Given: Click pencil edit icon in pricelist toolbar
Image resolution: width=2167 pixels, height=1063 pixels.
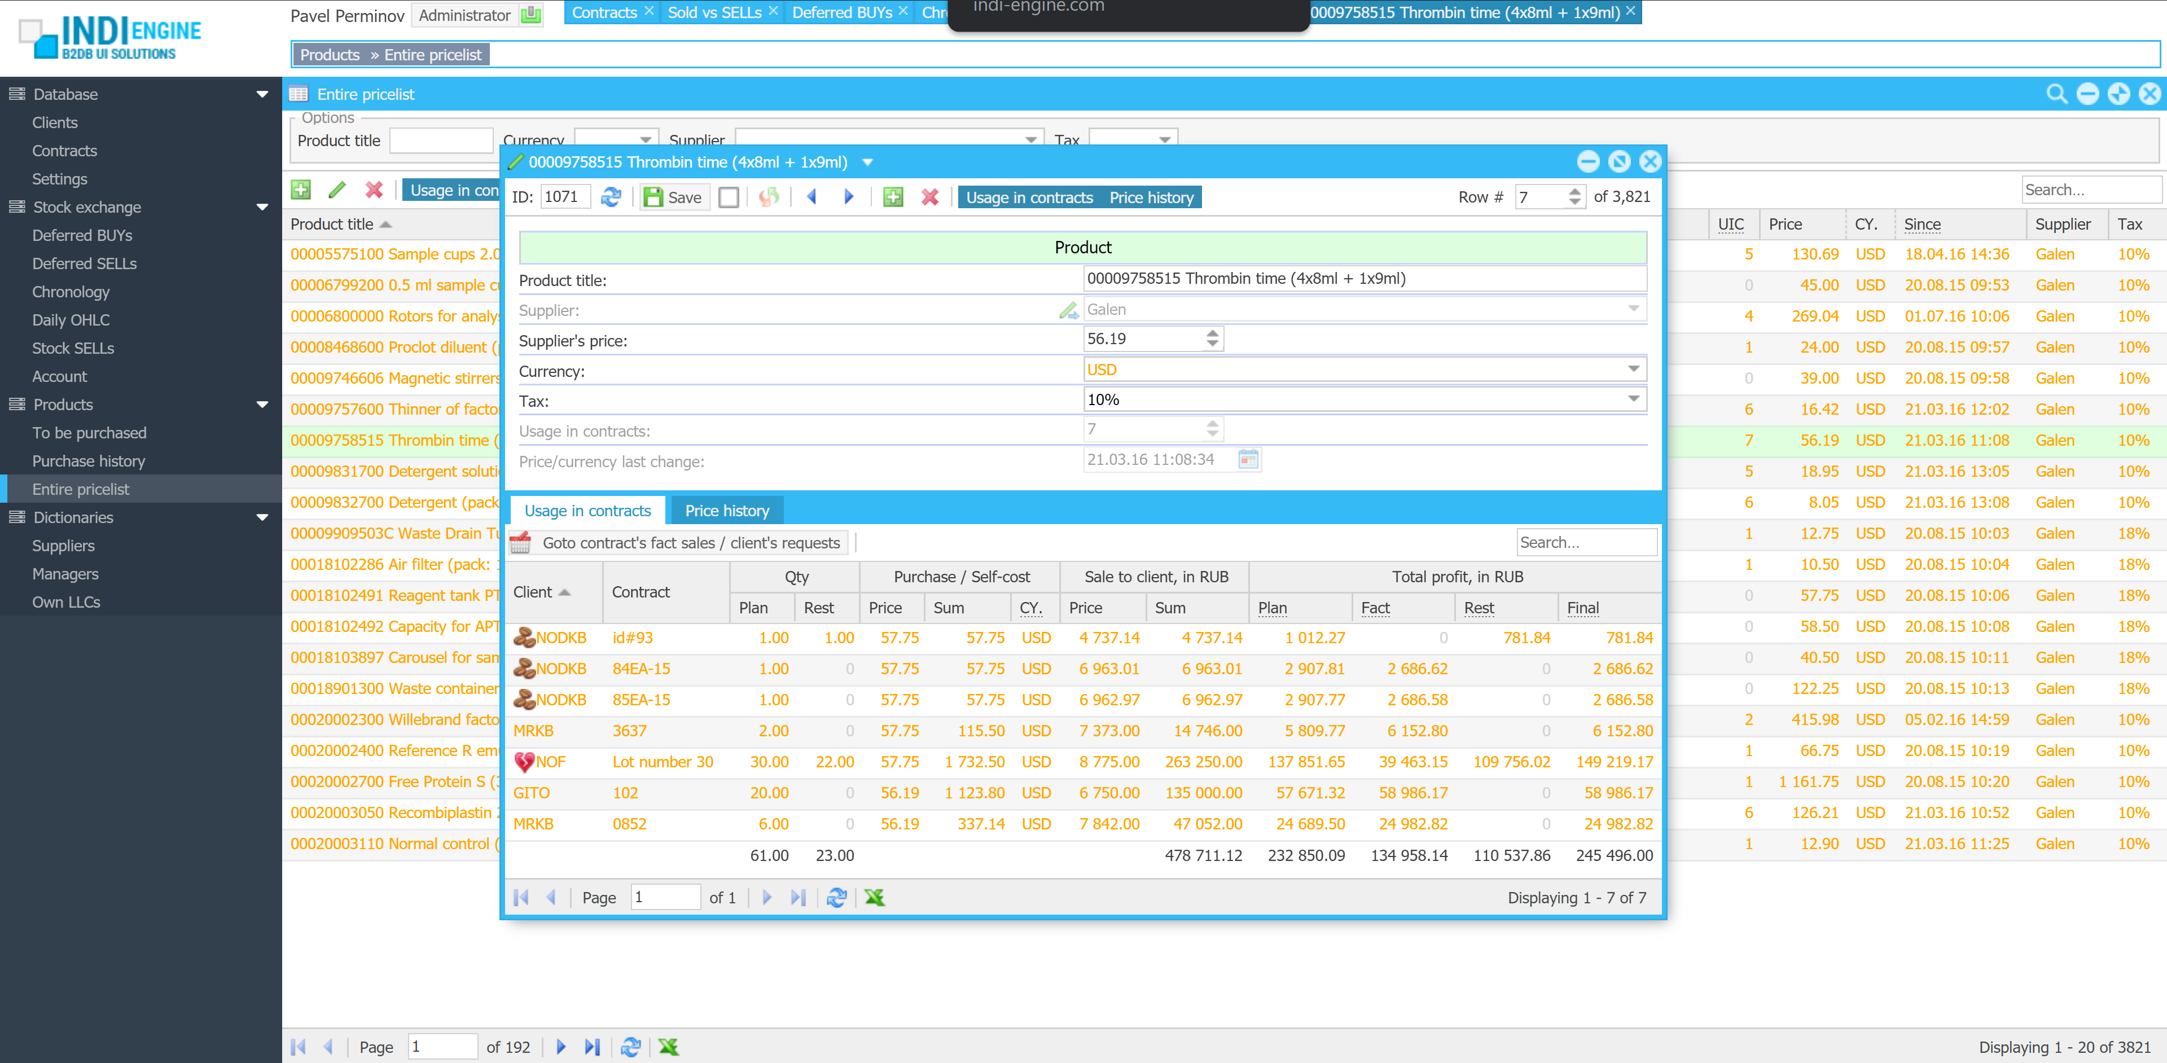Looking at the screenshot, I should [x=337, y=190].
